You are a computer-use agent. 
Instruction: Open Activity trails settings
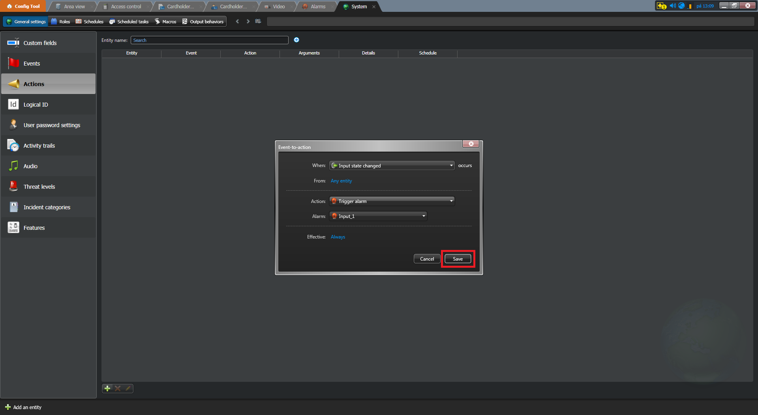click(x=39, y=146)
